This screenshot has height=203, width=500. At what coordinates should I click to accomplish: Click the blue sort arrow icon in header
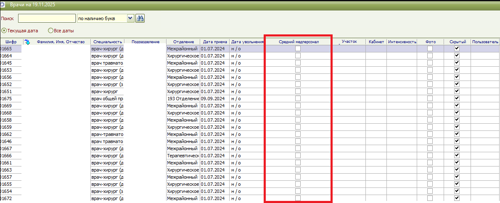(27, 42)
